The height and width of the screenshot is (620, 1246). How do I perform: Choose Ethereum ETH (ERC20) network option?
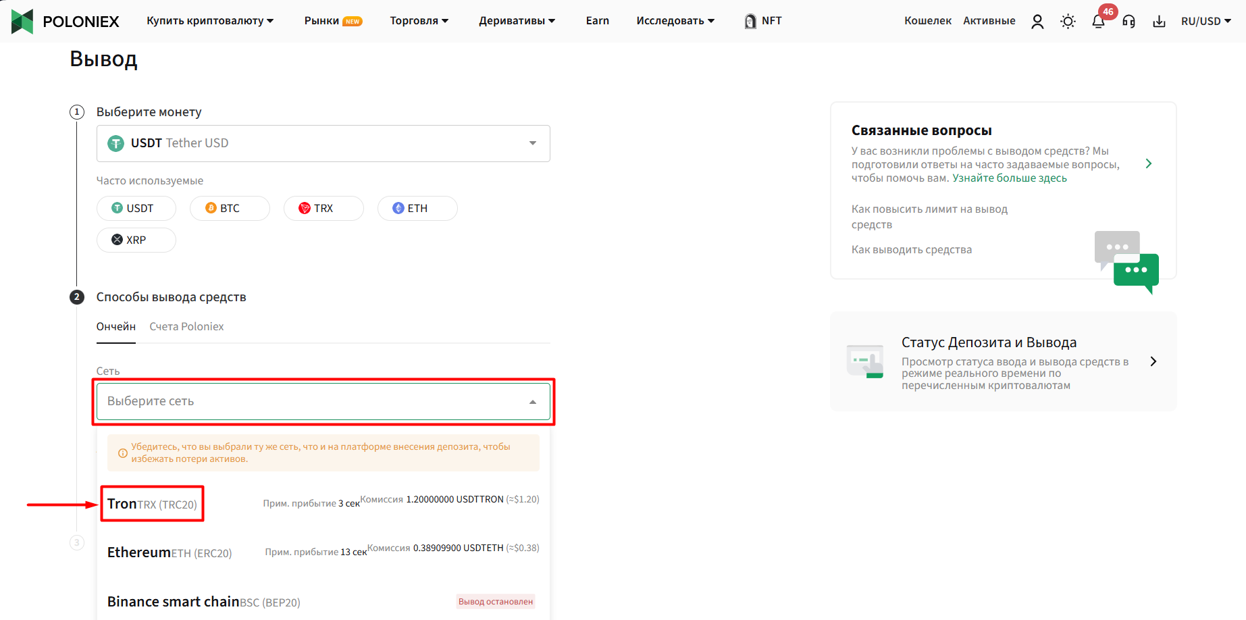pos(323,552)
